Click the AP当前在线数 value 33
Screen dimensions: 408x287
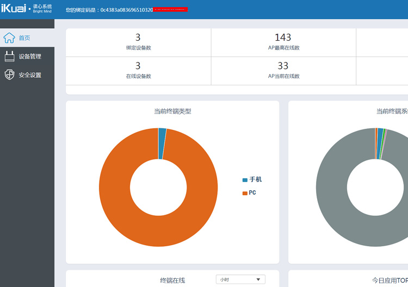click(x=283, y=66)
